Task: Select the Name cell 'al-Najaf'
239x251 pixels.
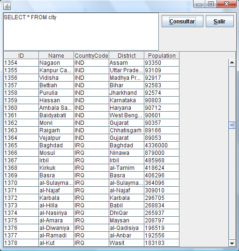Action: [56, 190]
